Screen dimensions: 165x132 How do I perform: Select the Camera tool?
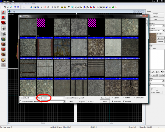point(3,23)
